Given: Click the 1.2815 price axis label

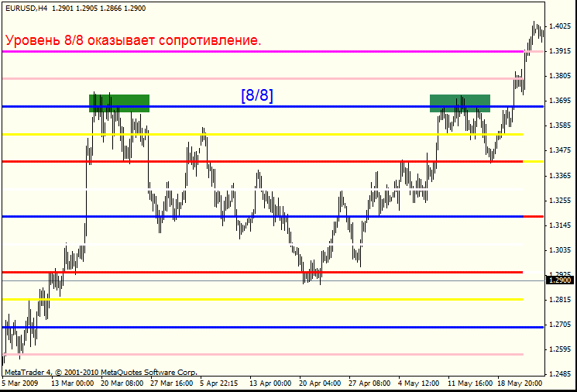Looking at the screenshot, I should 560,300.
